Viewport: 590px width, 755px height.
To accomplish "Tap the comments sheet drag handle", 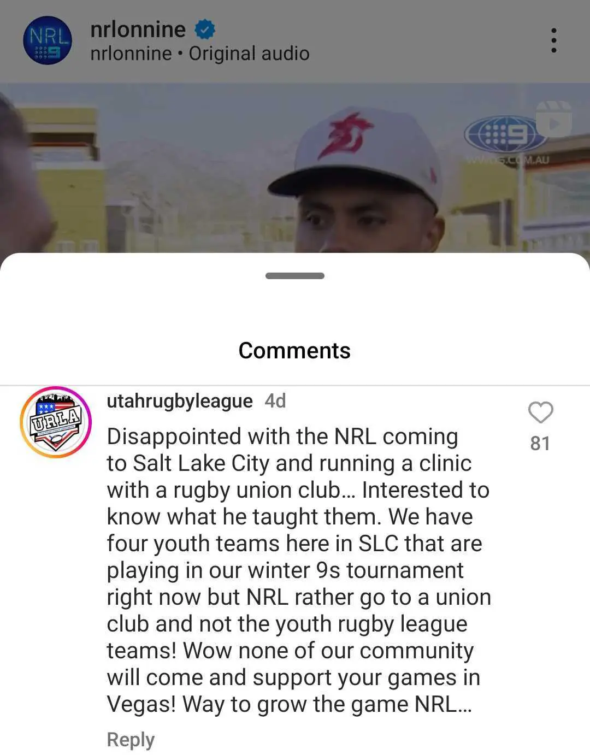I will click(x=295, y=276).
